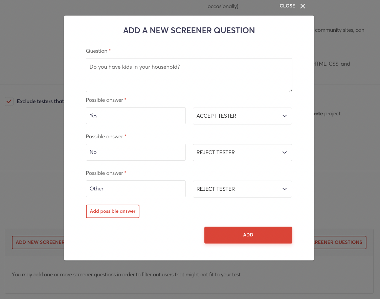Click the 'SCREENER QUESTIONS' button on the right
380x299 pixels.
coord(340,243)
